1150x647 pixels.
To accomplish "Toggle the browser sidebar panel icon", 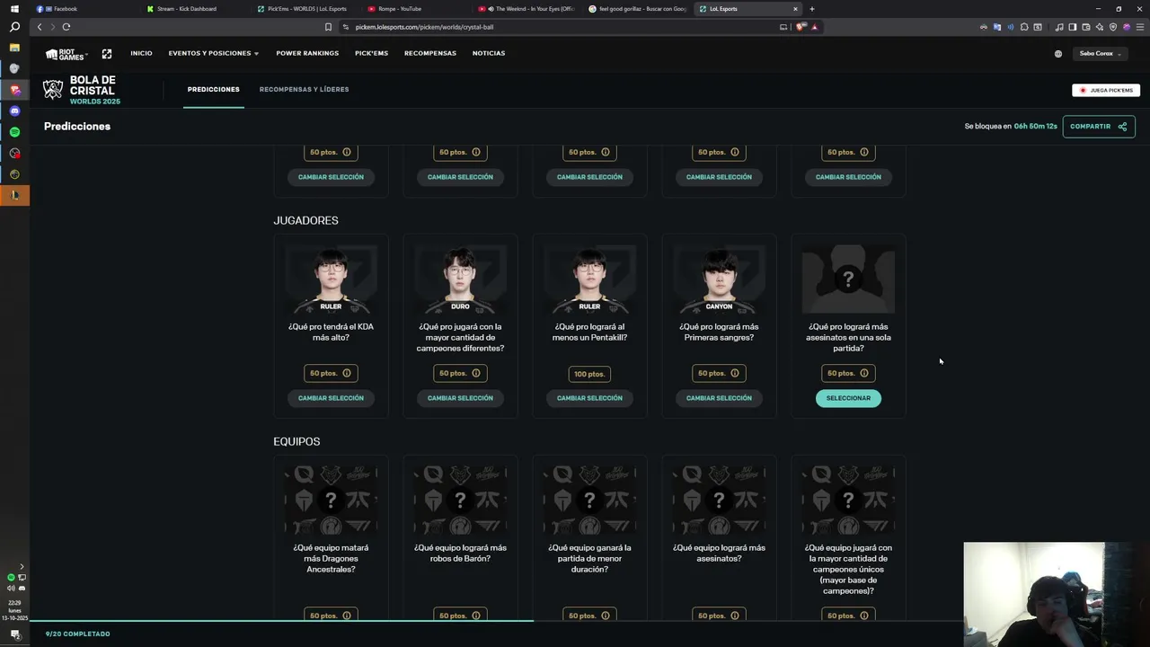I will tap(1072, 27).
